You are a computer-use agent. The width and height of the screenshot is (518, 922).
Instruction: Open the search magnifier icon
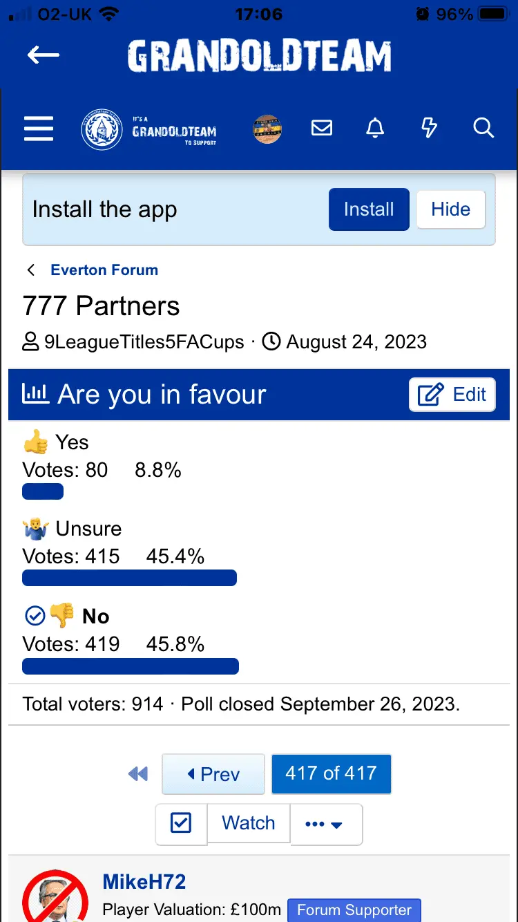(x=483, y=129)
